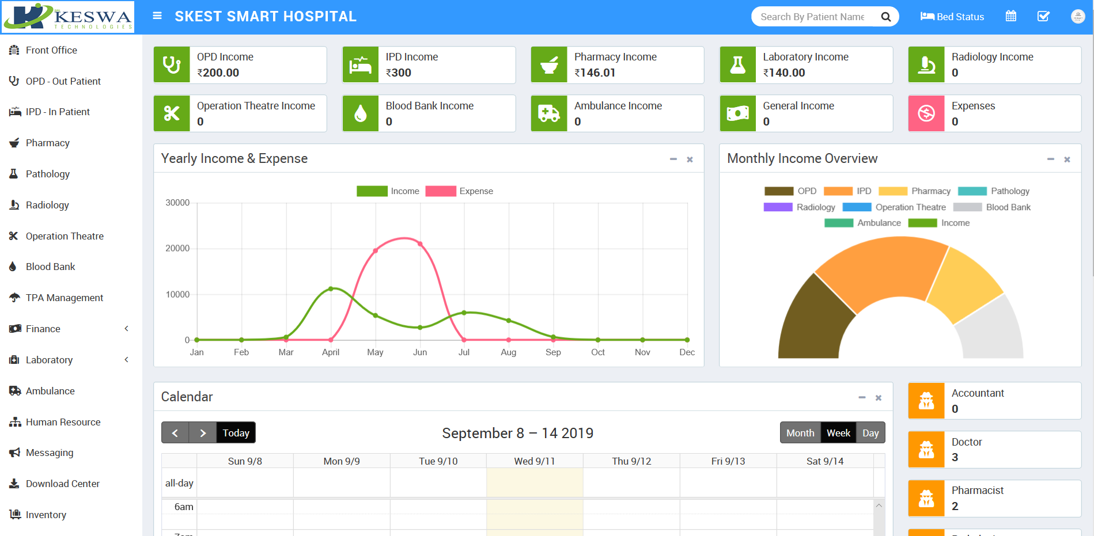1094x536 pixels.
Task: Close the Yearly Income & Expense panel
Action: [690, 159]
